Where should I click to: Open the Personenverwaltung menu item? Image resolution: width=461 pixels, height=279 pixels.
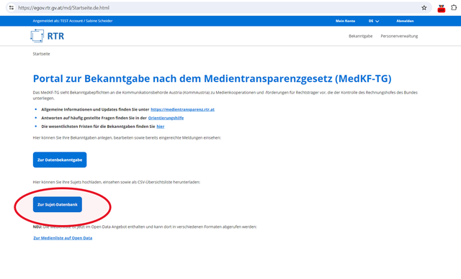[399, 36]
